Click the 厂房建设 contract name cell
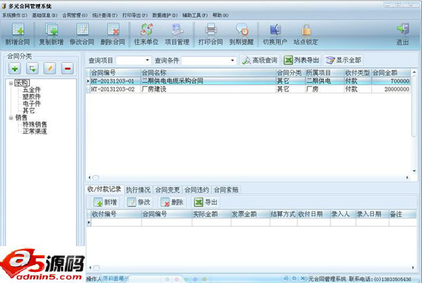The width and height of the screenshot is (422, 283). pyautogui.click(x=208, y=89)
